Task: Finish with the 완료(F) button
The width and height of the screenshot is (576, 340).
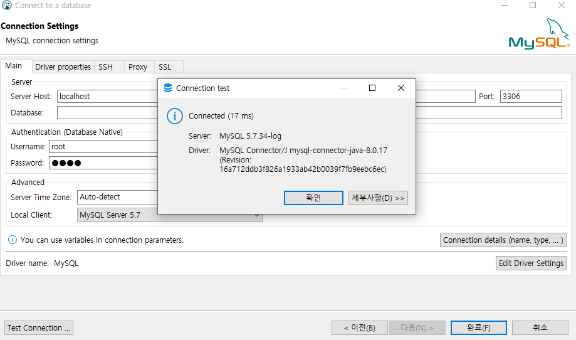Action: tap(479, 328)
